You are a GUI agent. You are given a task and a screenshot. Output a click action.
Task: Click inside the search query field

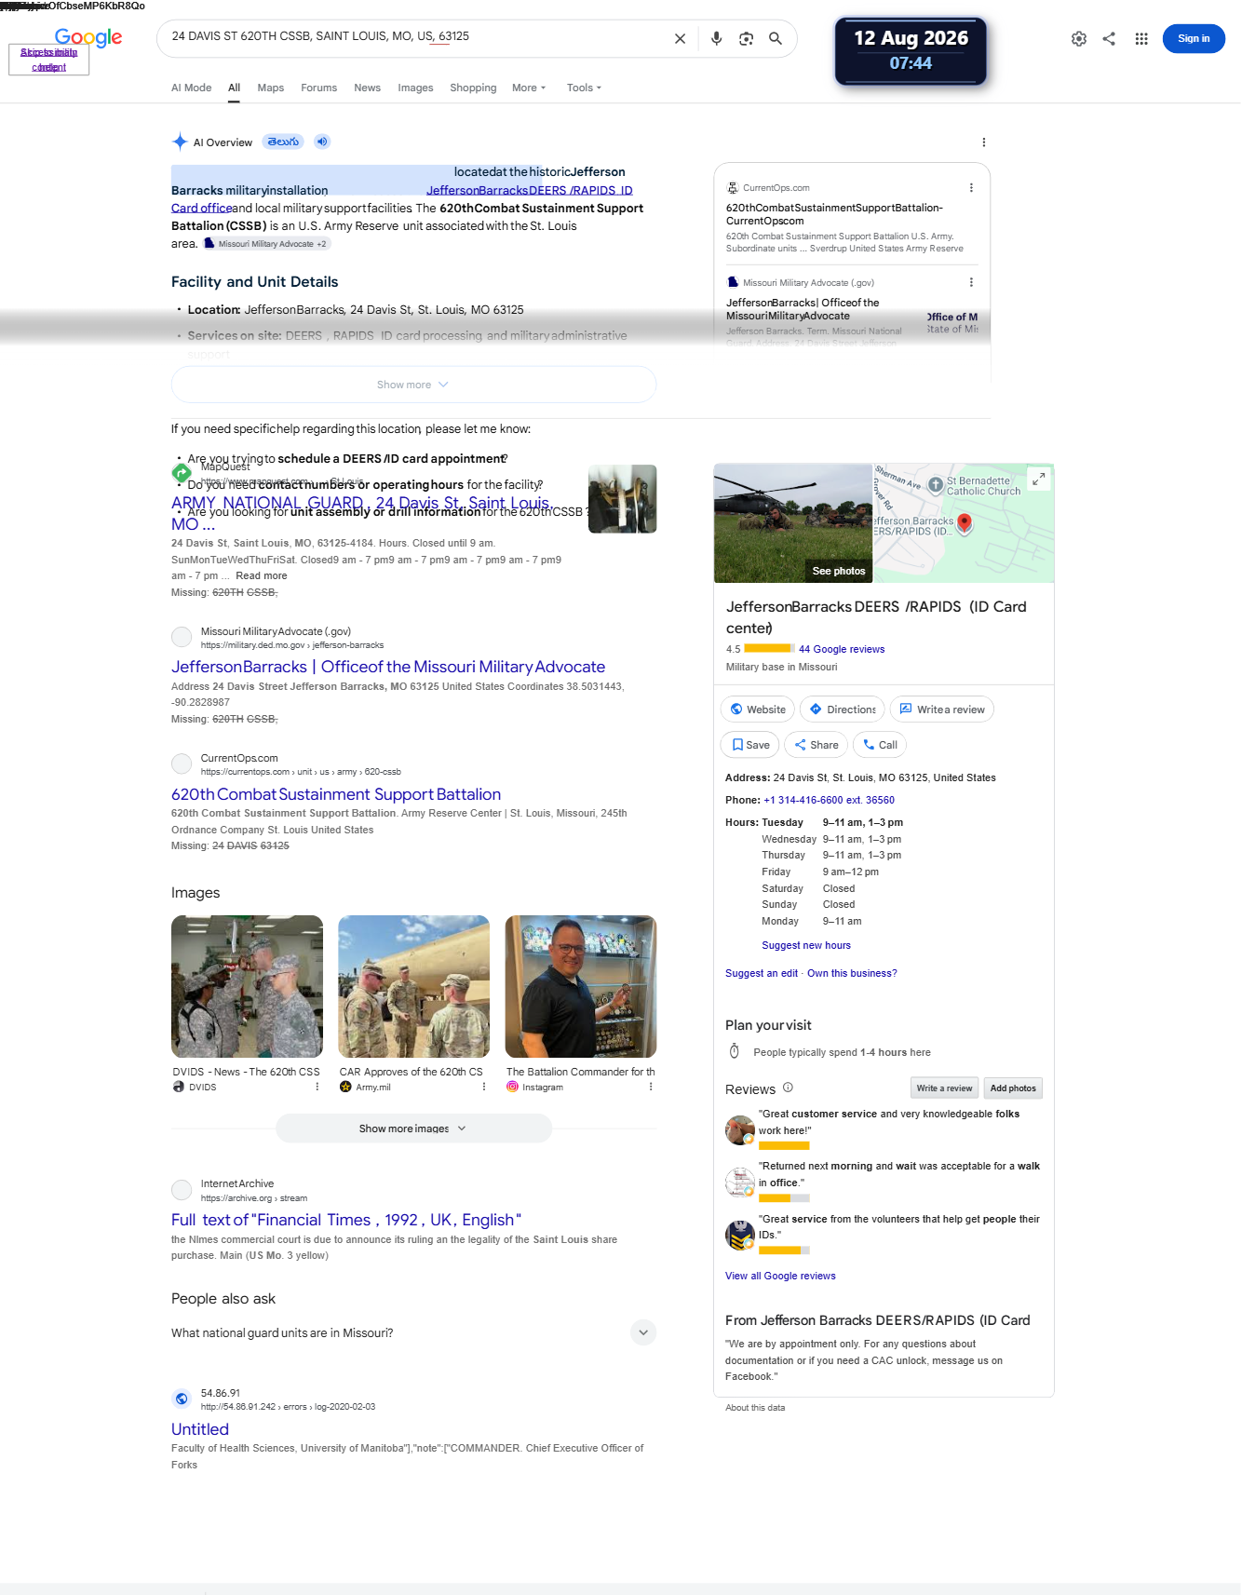414,37
